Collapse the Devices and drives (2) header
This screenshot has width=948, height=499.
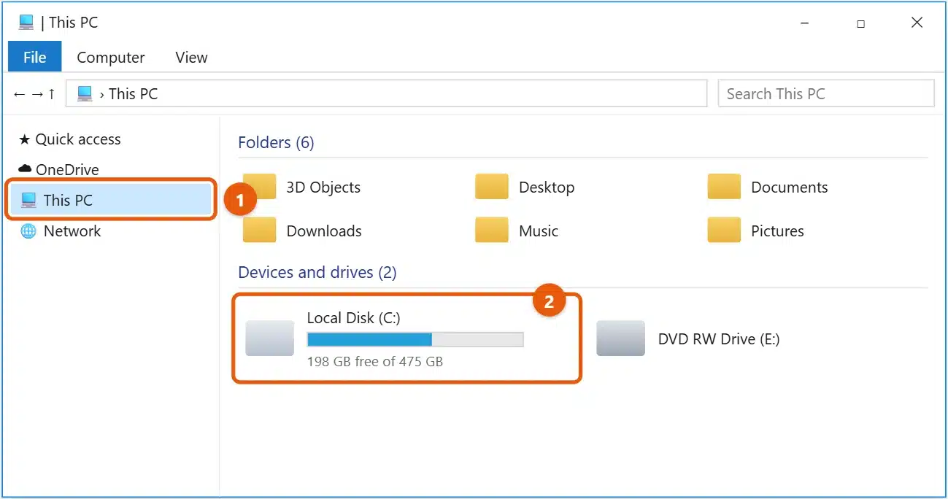click(317, 272)
